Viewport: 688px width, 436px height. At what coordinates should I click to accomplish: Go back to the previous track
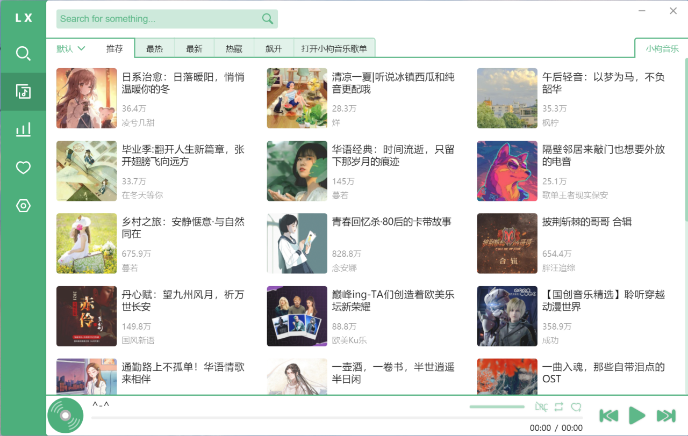point(608,415)
